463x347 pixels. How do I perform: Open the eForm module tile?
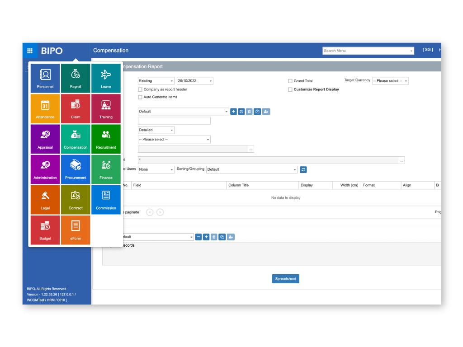coord(76,230)
